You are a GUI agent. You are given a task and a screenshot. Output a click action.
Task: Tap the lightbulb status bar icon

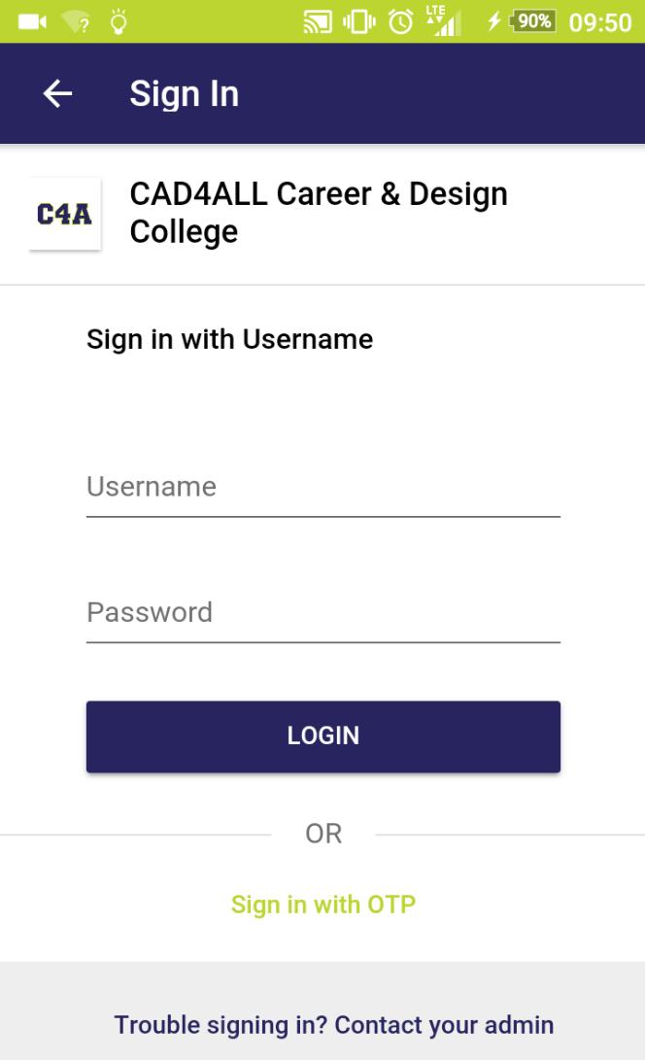point(119,21)
